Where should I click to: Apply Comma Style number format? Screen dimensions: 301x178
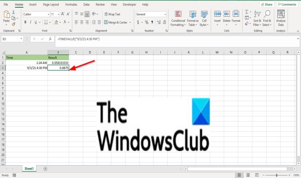(152, 22)
